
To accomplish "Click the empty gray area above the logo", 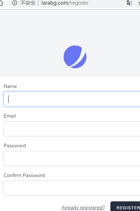I will [70, 27].
